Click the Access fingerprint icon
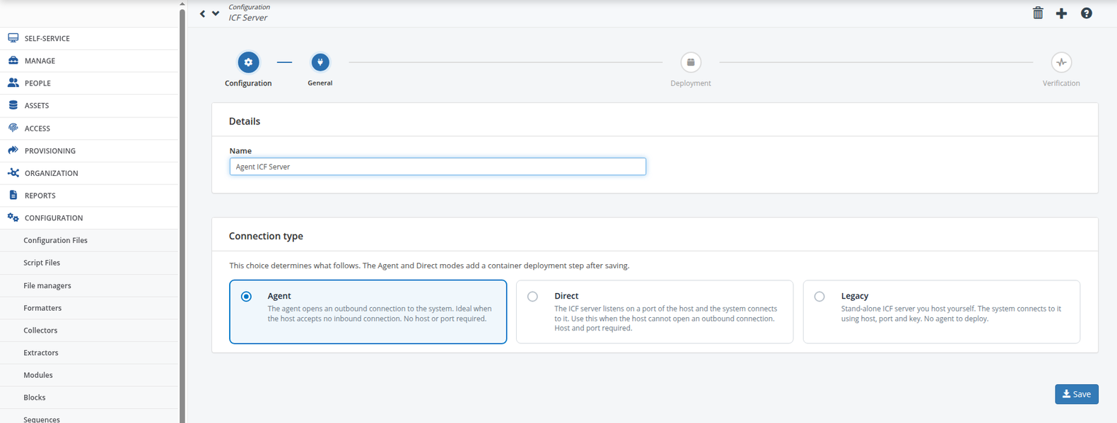This screenshot has height=423, width=1117. [x=13, y=128]
